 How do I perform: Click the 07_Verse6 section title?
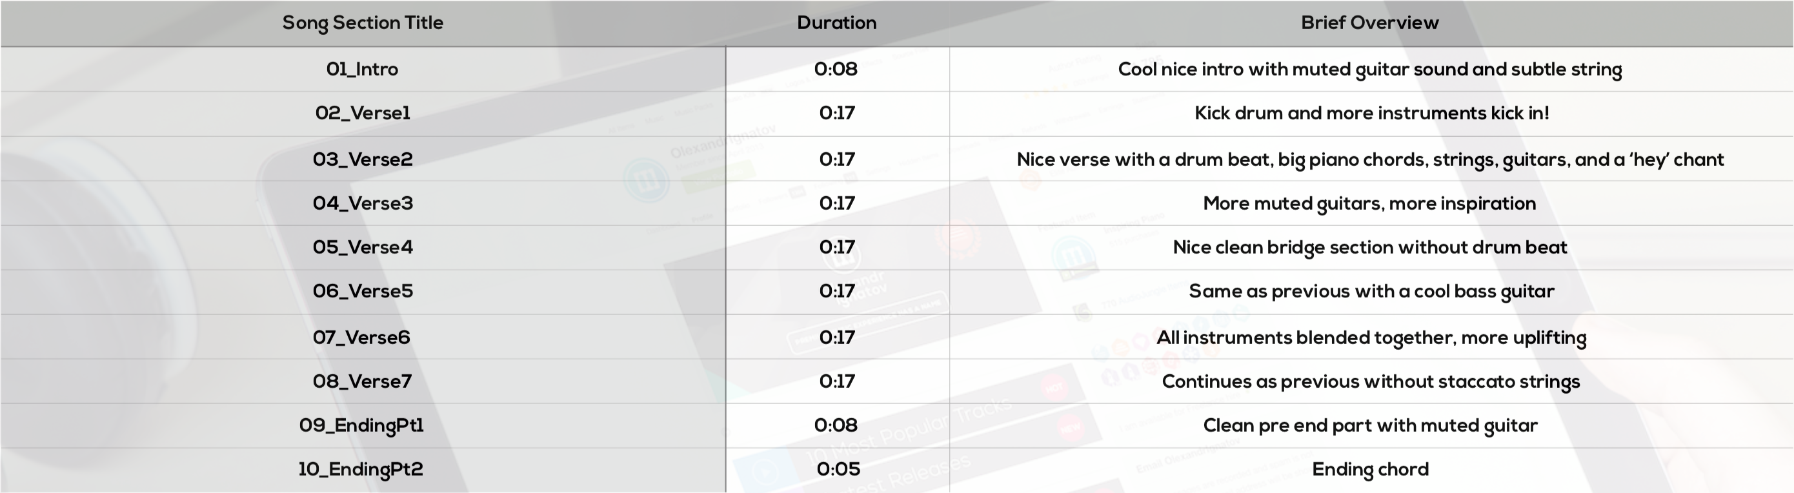coord(361,337)
